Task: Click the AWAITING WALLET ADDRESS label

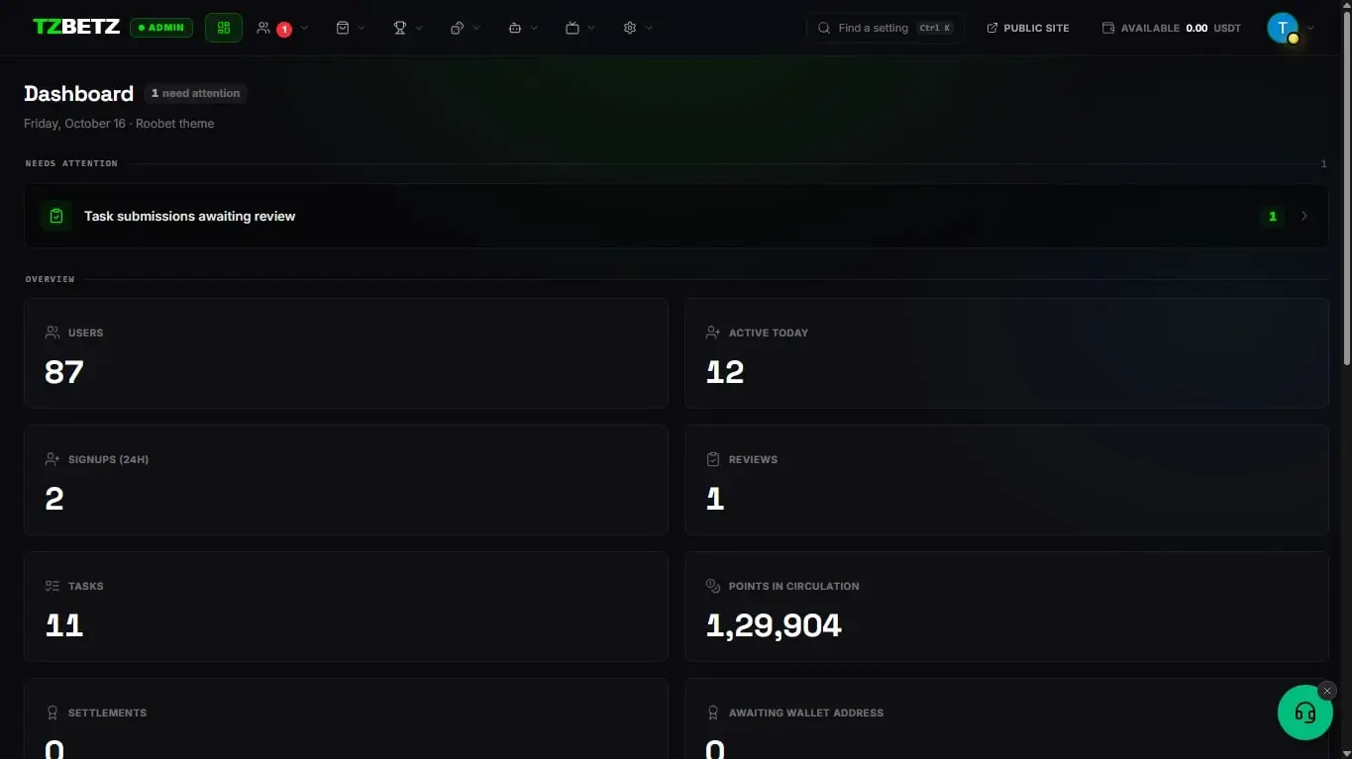Action: click(806, 712)
